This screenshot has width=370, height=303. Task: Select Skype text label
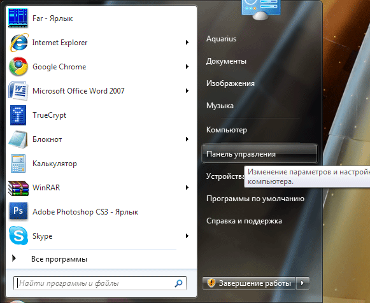[42, 236]
